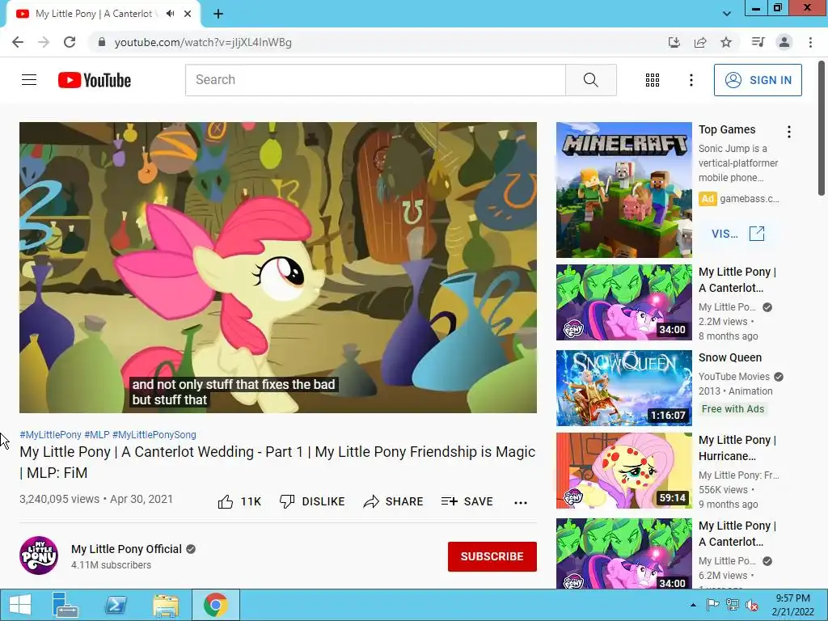Click the SIGN IN button
Image resolution: width=828 pixels, height=621 pixels.
758,80
